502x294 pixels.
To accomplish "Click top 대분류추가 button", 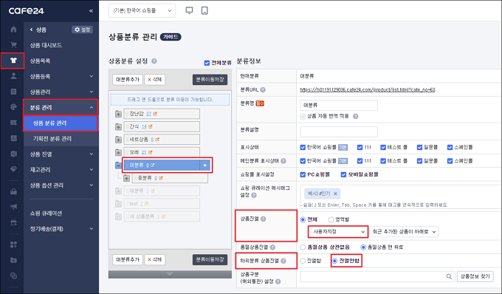I will coord(128,80).
